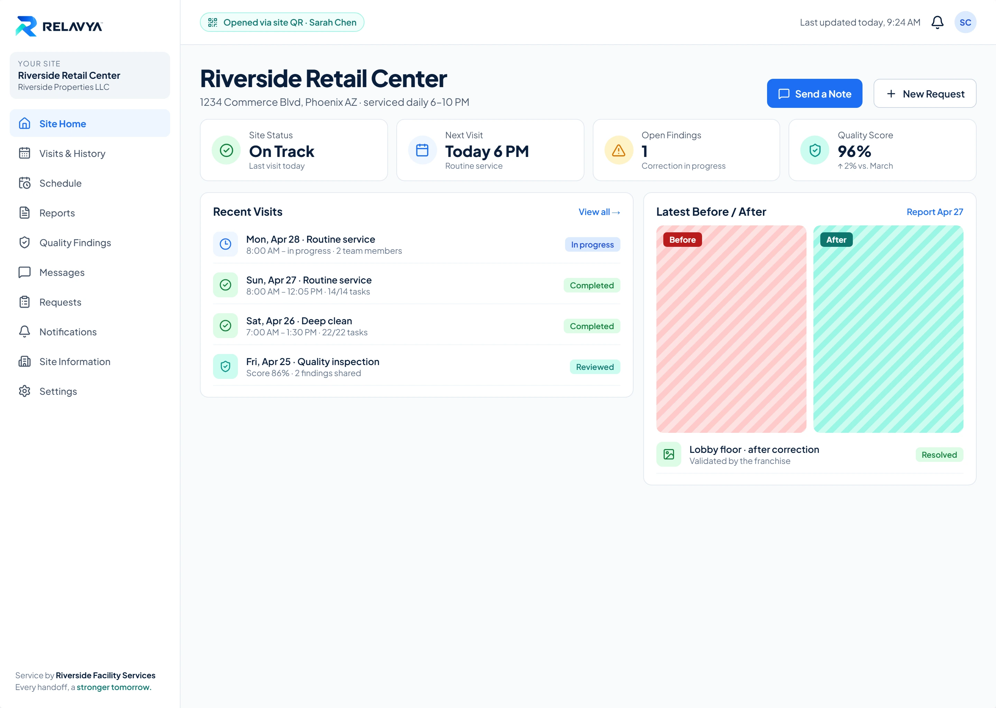Open Notifications in the sidebar
The image size is (996, 708).
click(x=90, y=332)
